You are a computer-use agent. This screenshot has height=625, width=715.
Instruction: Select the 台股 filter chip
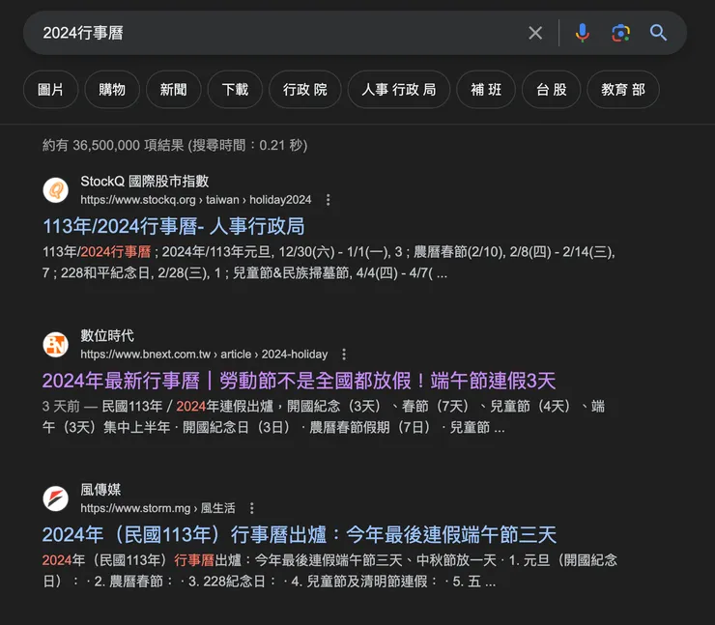tap(552, 89)
